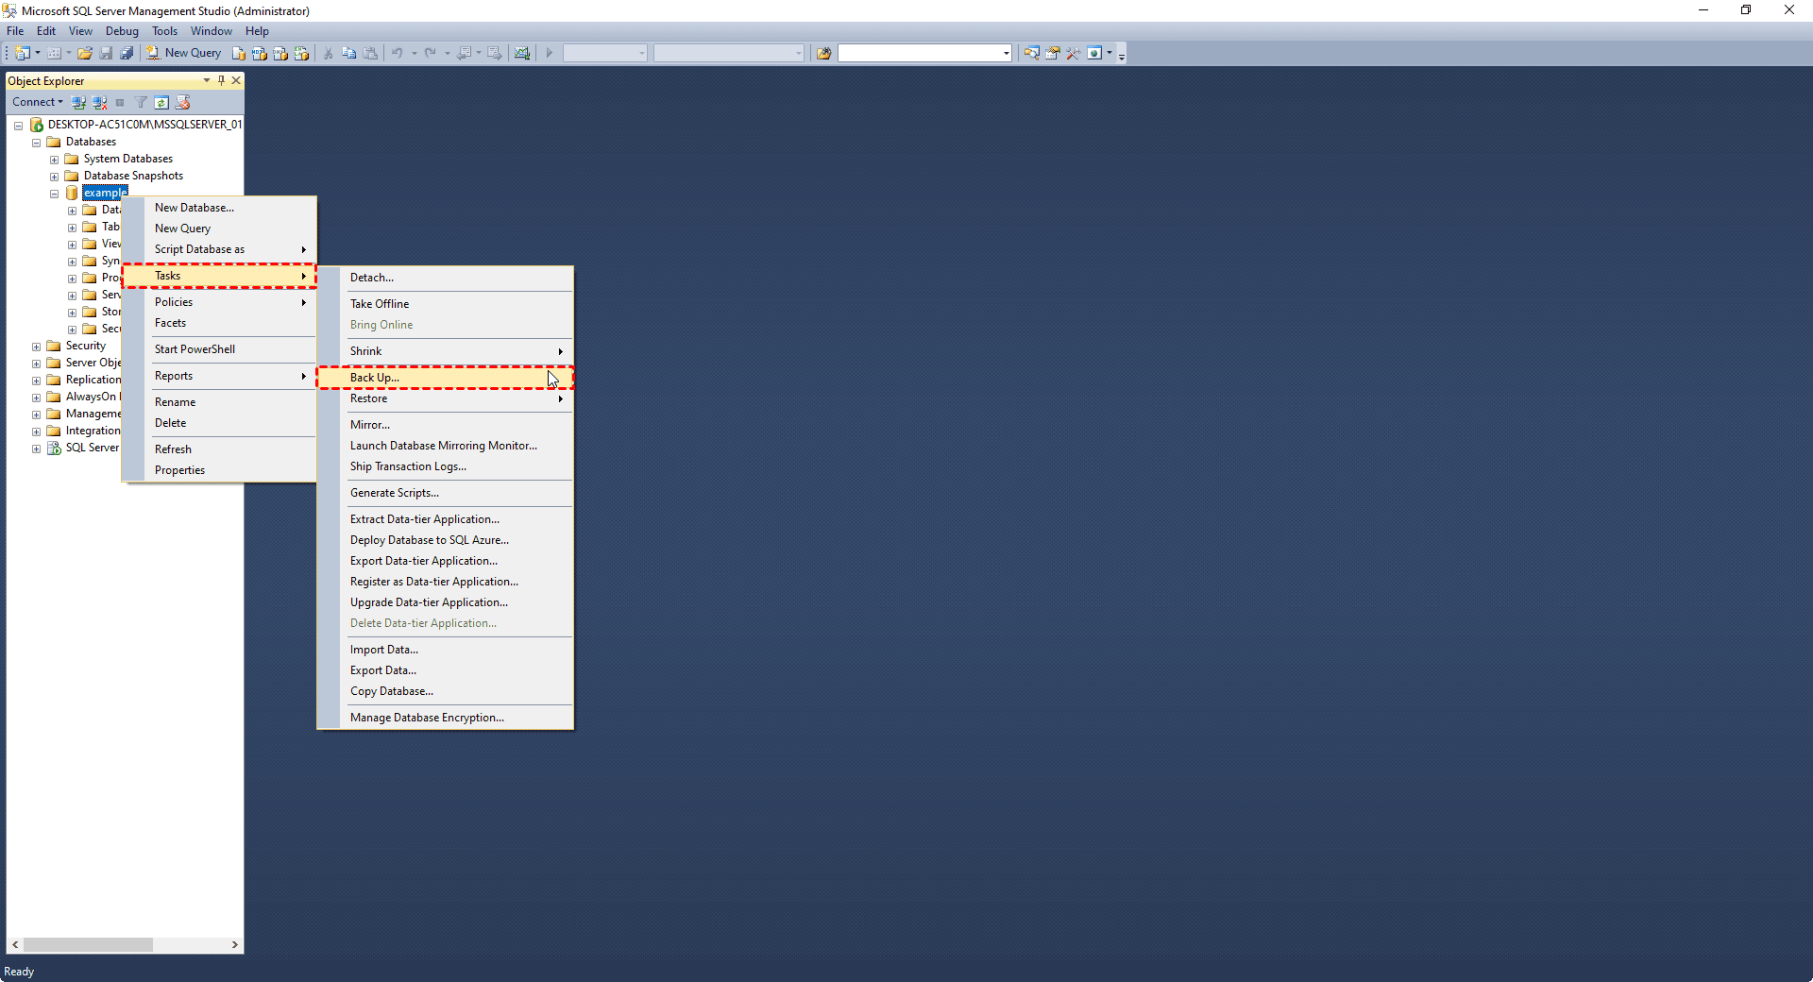Open the Connect dropdown in Object Explorer

tap(38, 102)
